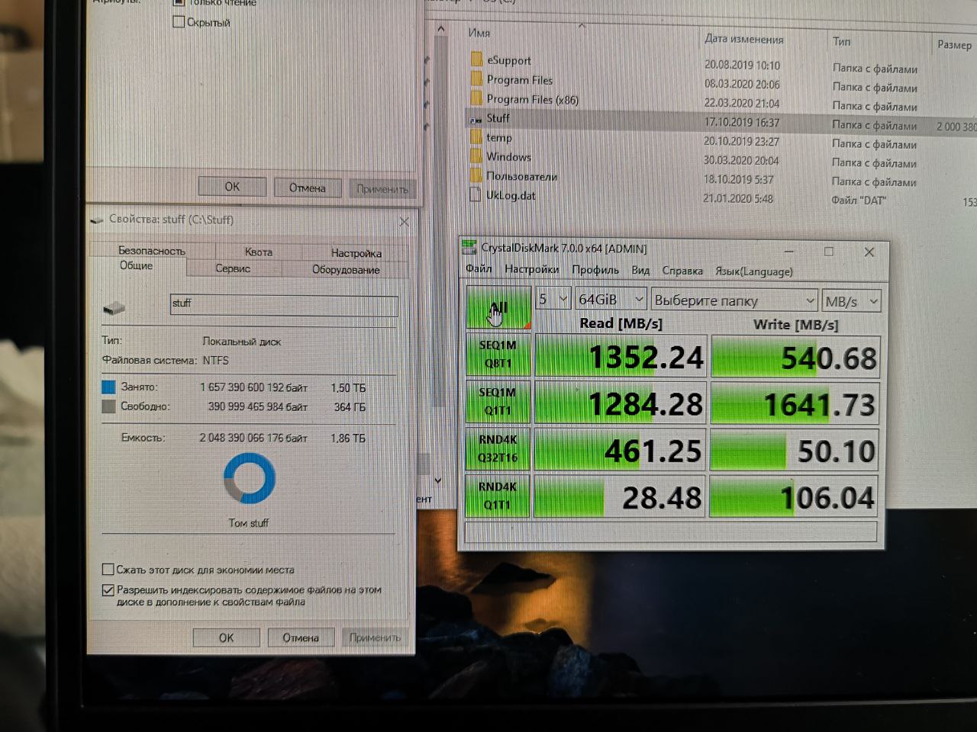The height and width of the screenshot is (732, 977).
Task: Run SEQ1M Q1T1 test
Action: [498, 401]
